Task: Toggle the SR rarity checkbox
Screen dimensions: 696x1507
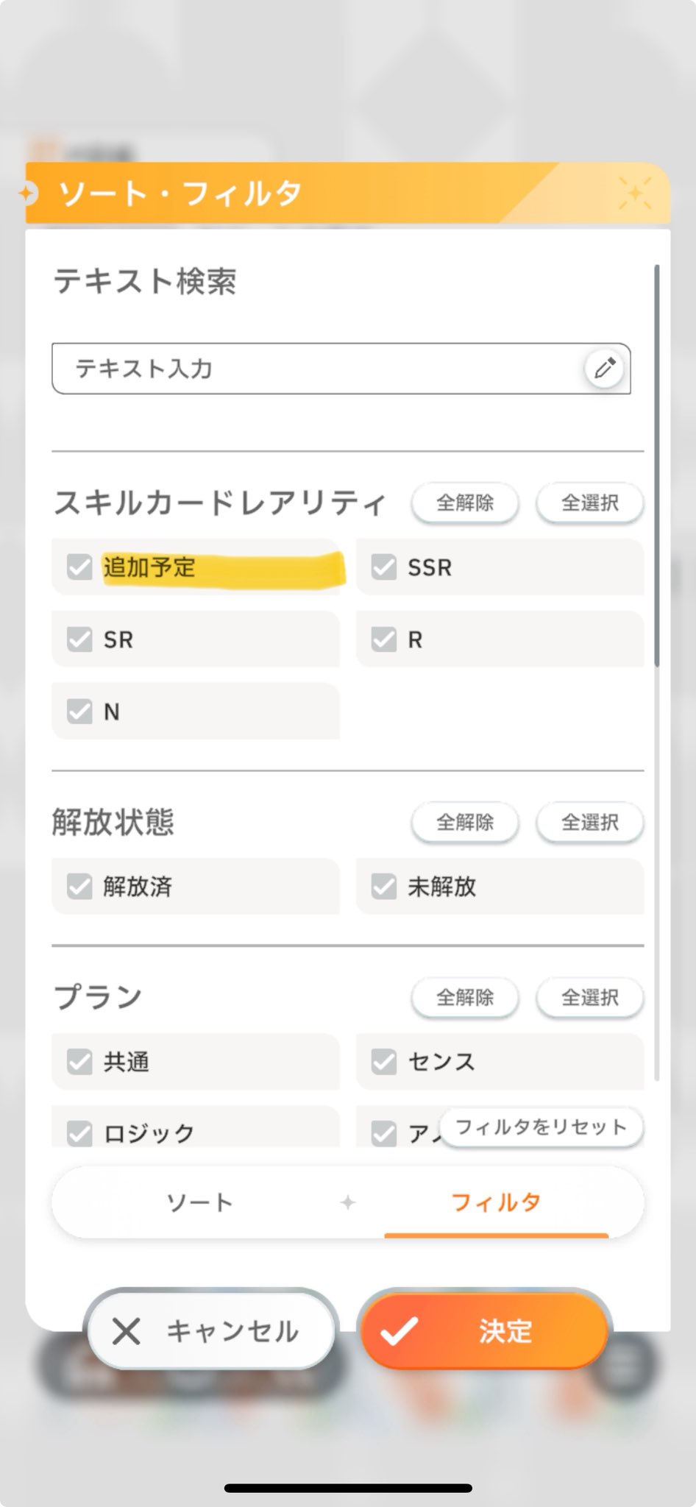Action: tap(79, 639)
